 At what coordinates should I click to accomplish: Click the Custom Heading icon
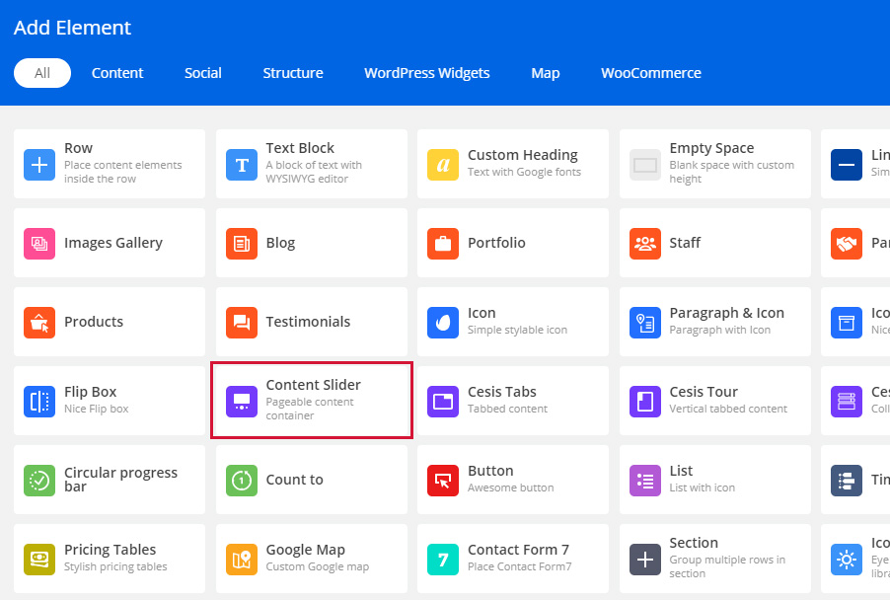443,164
